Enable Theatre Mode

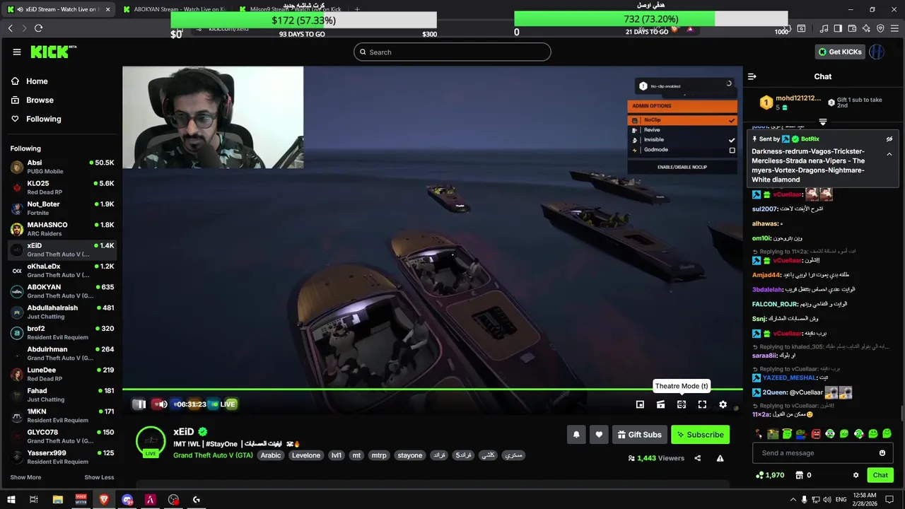[x=682, y=404]
